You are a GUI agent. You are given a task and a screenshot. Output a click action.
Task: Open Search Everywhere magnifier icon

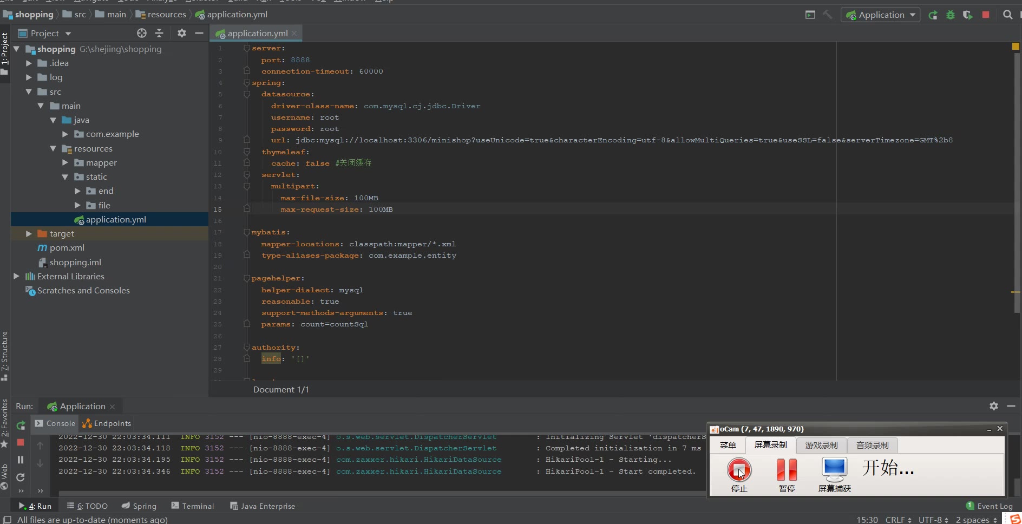tap(1007, 15)
